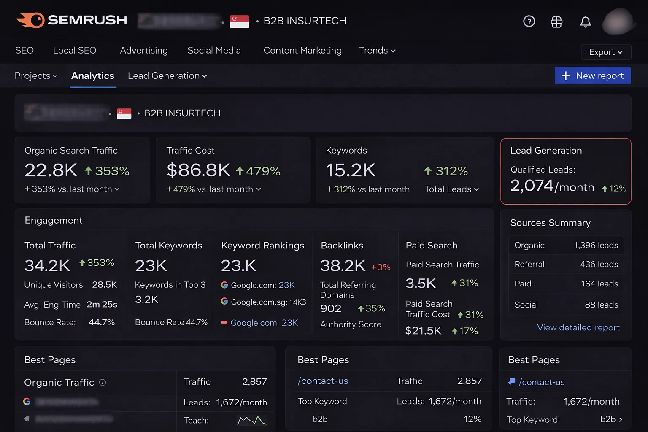648x432 pixels.
Task: Click the blurred user profile avatar
Action: pos(618,22)
